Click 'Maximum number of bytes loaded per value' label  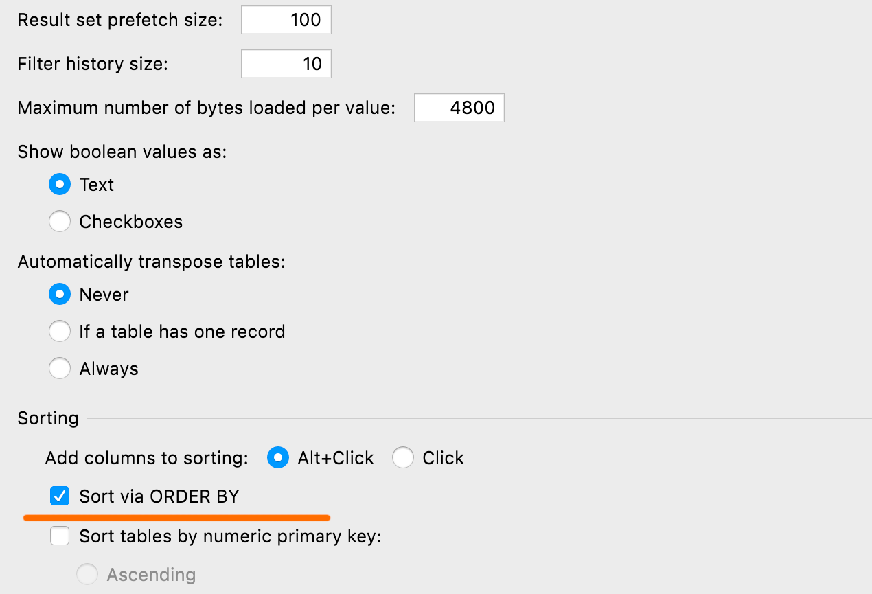206,108
